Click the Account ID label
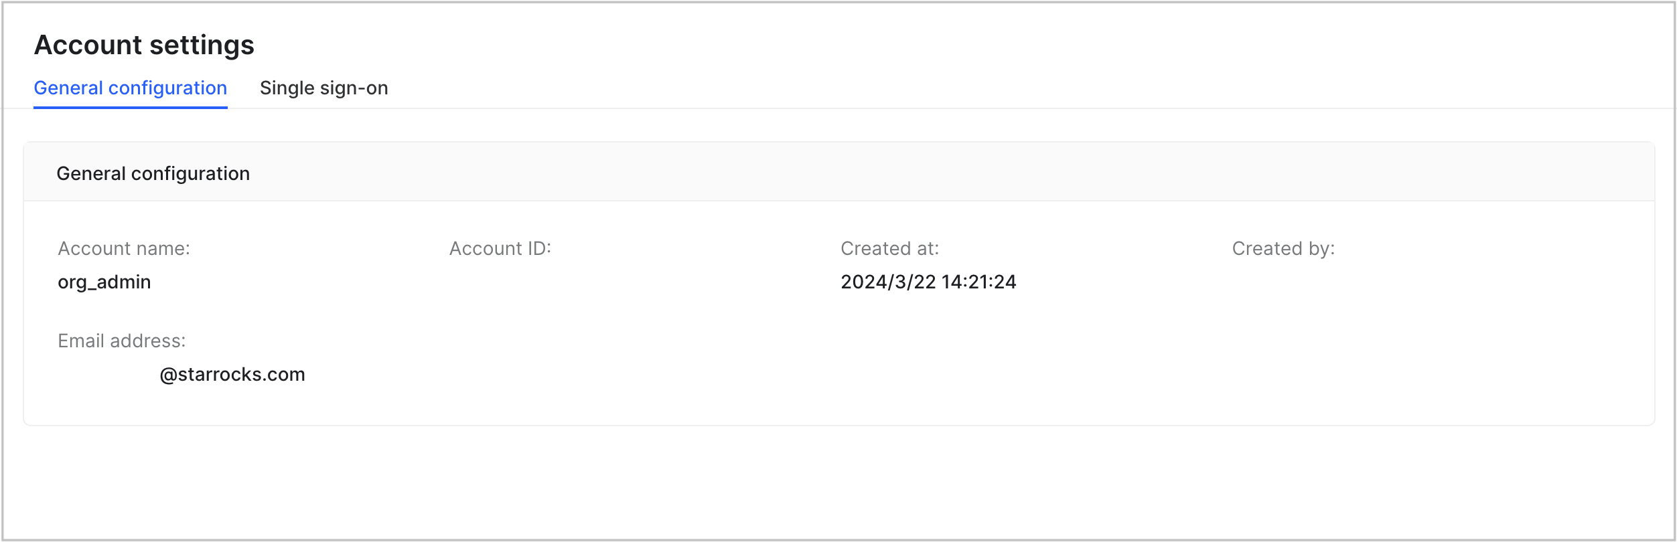 (498, 248)
